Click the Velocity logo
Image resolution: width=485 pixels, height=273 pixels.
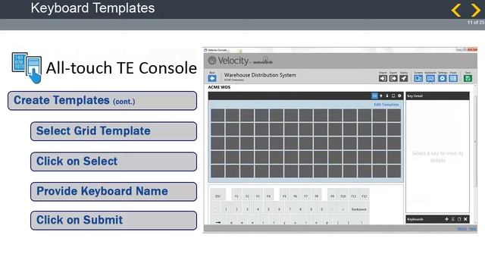click(240, 61)
